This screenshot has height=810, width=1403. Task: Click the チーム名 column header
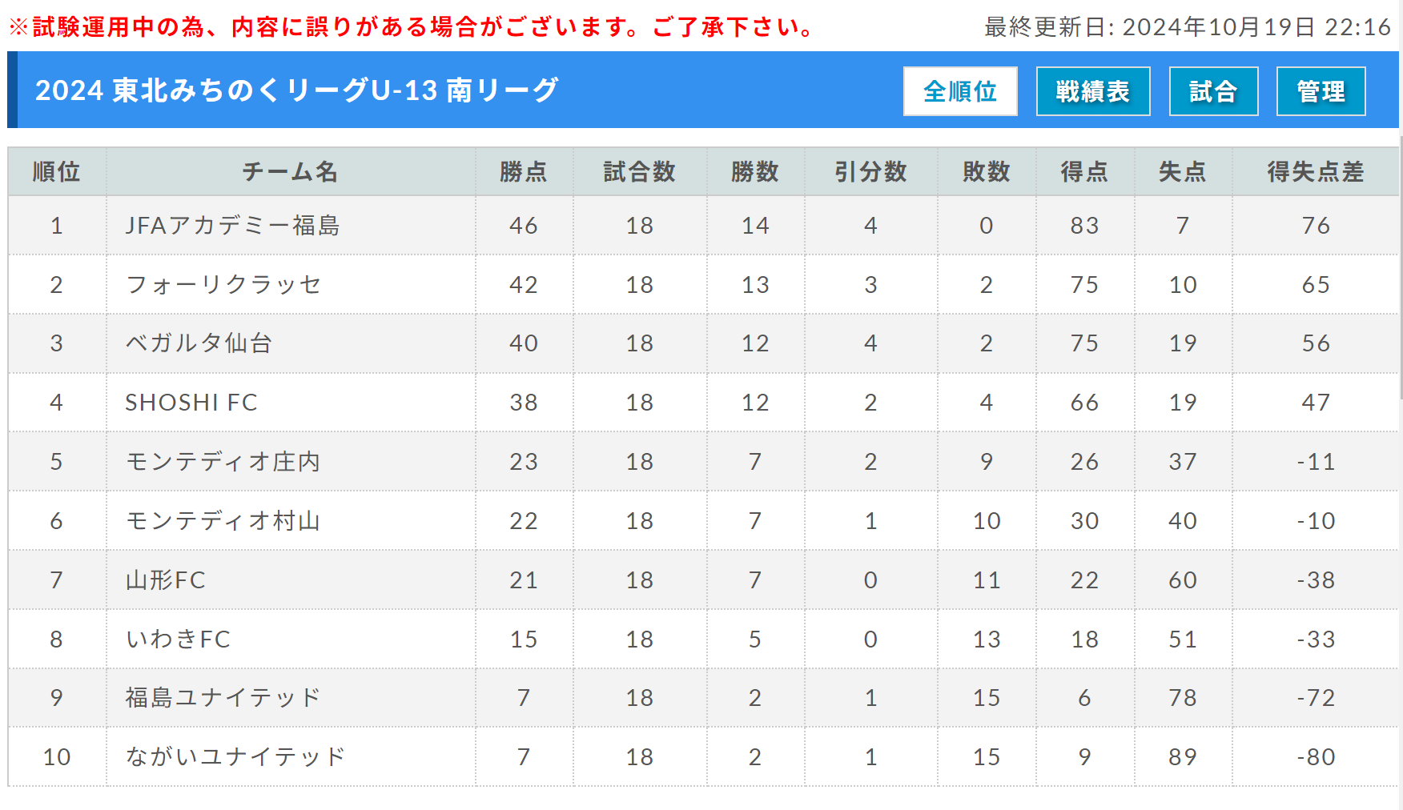291,172
